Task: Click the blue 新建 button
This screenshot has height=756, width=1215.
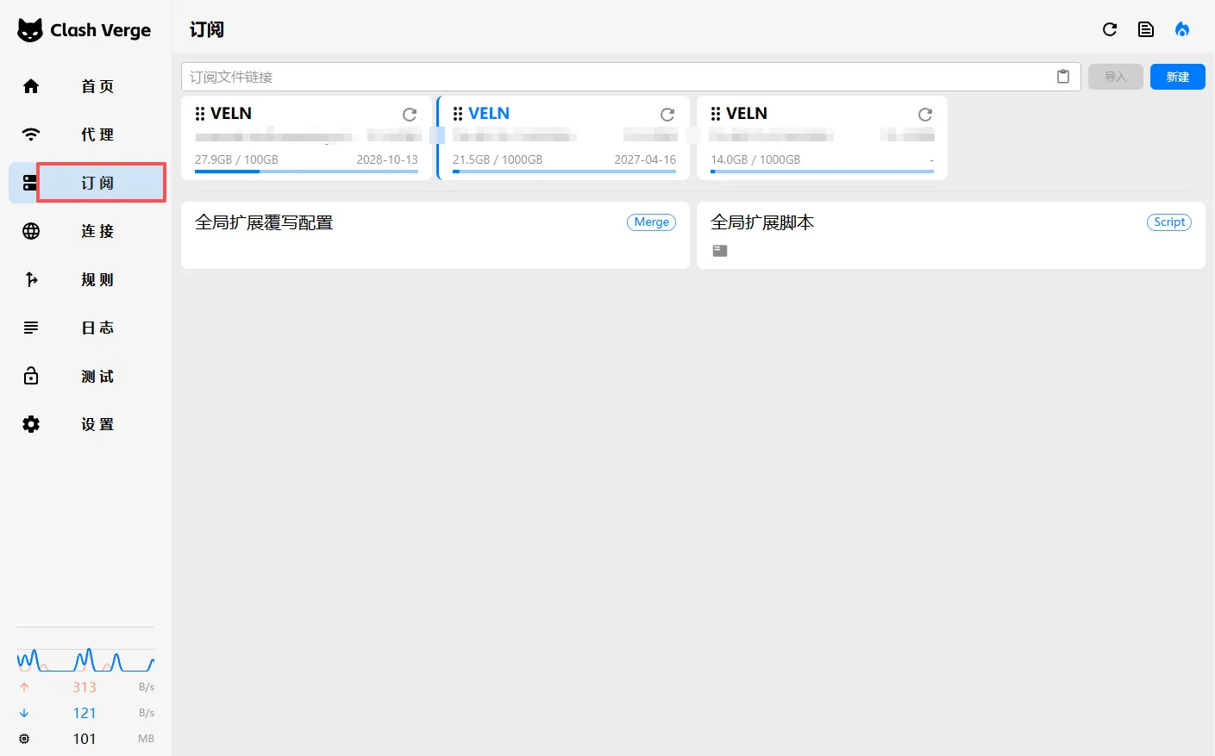Action: click(x=1177, y=77)
